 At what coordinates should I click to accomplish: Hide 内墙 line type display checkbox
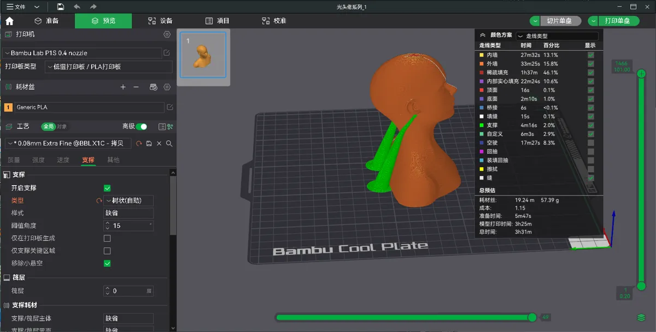590,55
